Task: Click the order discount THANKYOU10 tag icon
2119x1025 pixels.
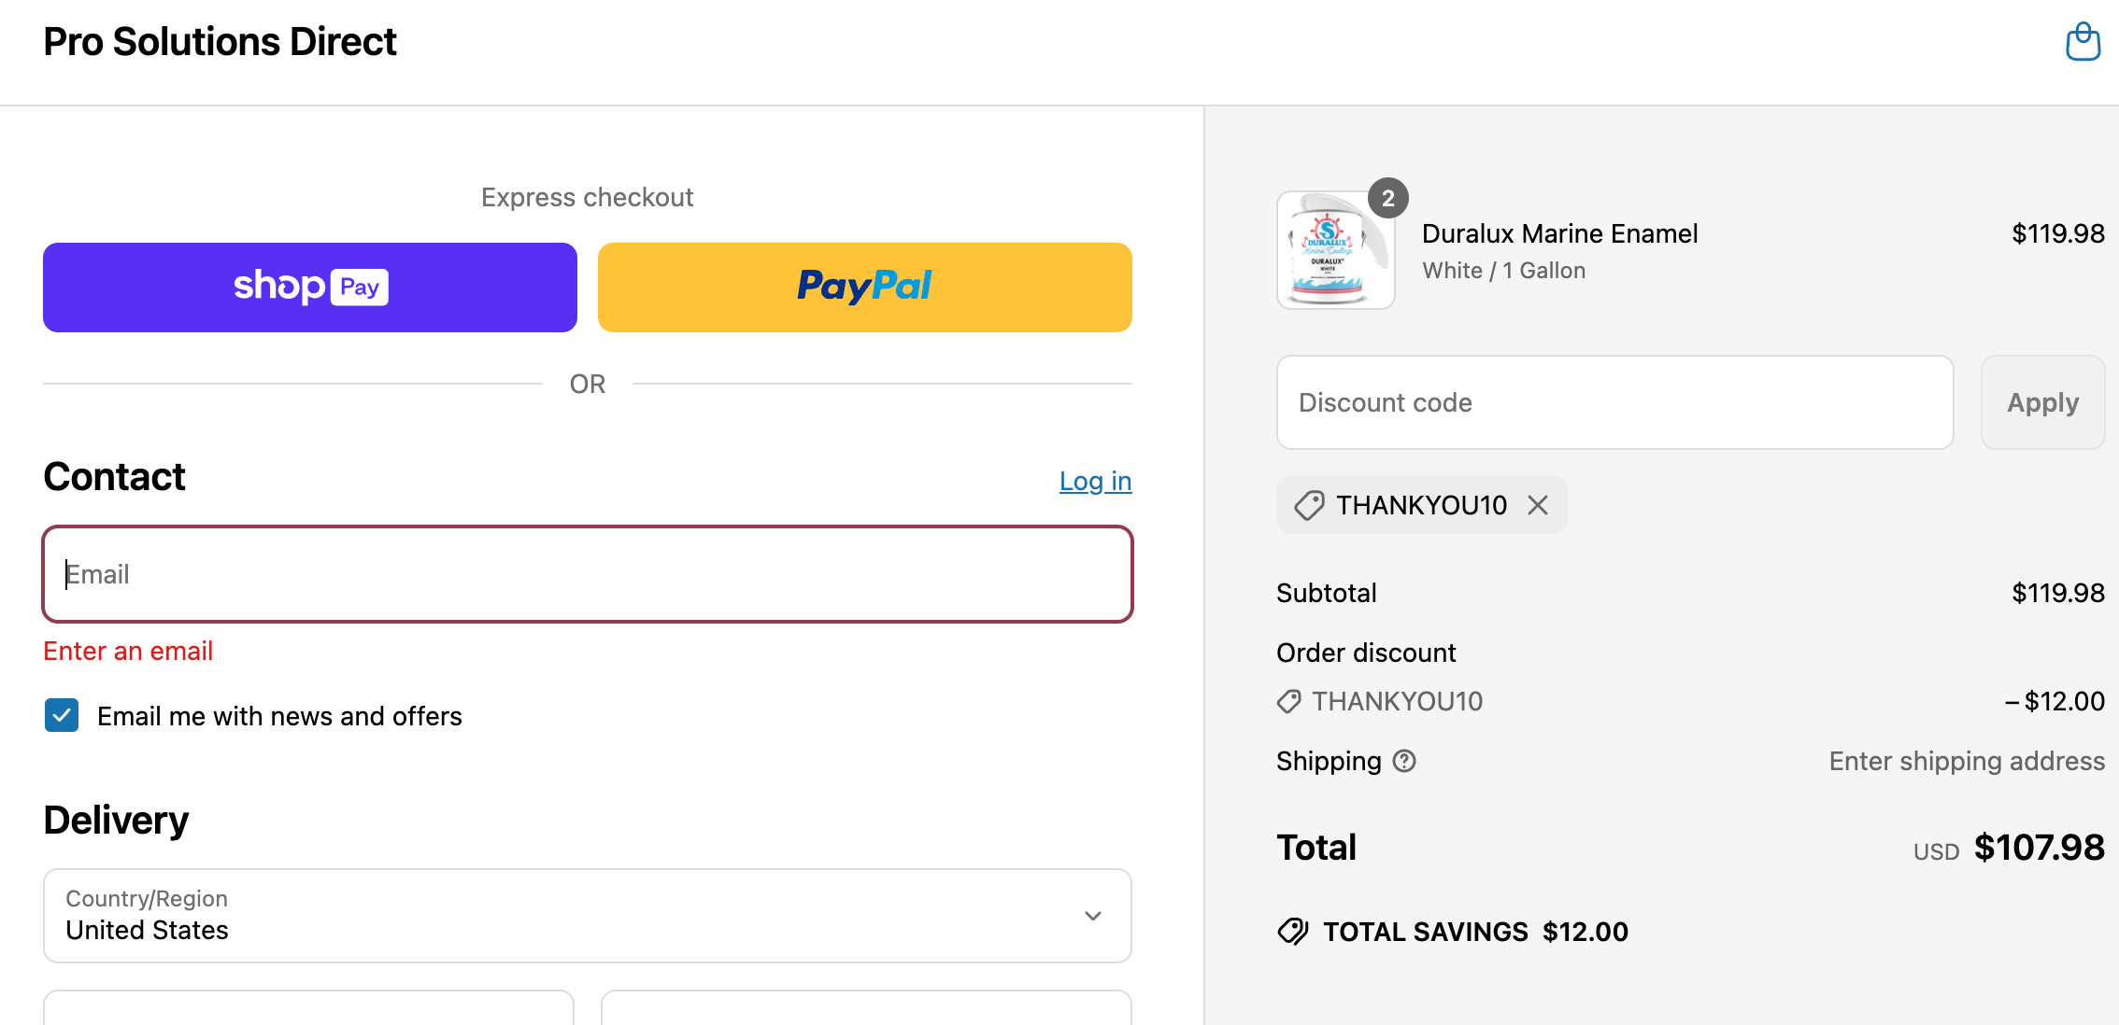Action: tap(1289, 701)
